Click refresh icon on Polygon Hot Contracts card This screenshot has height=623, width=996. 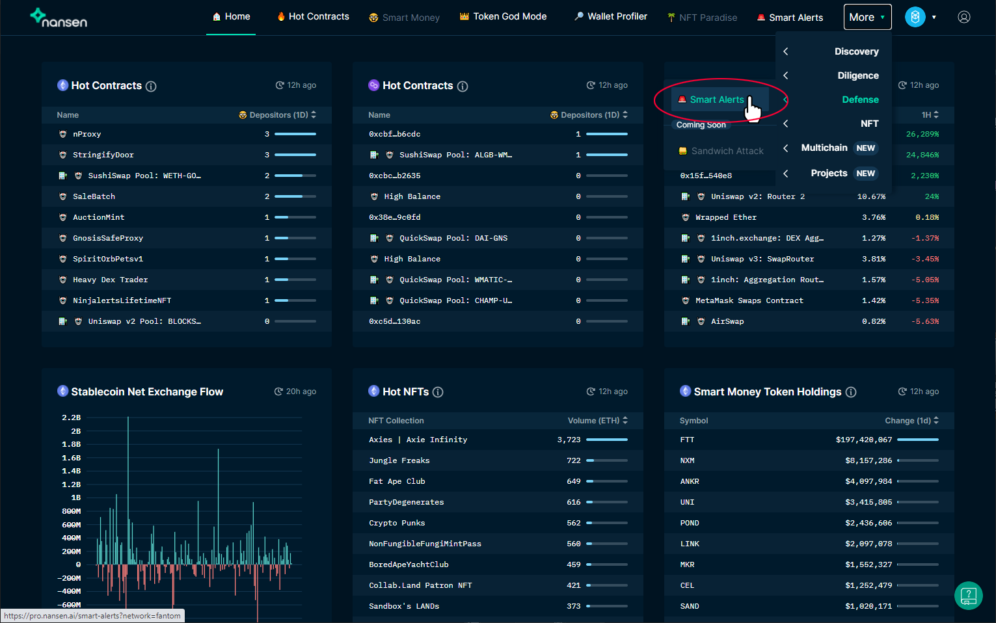591,85
